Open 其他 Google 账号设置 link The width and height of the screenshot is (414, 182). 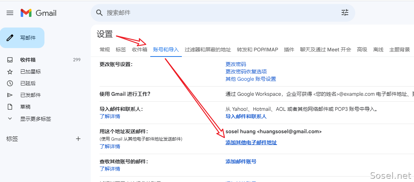point(251,79)
